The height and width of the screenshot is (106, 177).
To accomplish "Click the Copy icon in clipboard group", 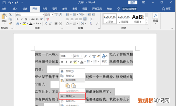I will pos(10,19).
